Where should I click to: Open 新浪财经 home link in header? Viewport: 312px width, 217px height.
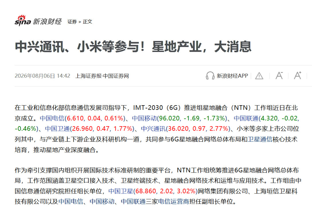tap(47, 21)
